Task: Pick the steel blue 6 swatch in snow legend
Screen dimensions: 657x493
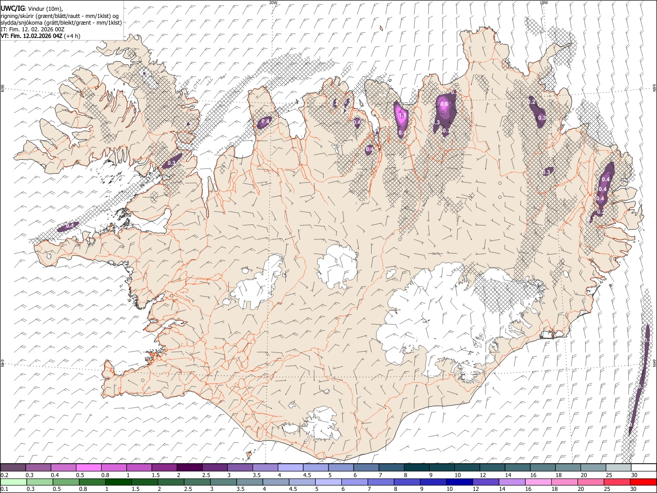Action: (366, 468)
